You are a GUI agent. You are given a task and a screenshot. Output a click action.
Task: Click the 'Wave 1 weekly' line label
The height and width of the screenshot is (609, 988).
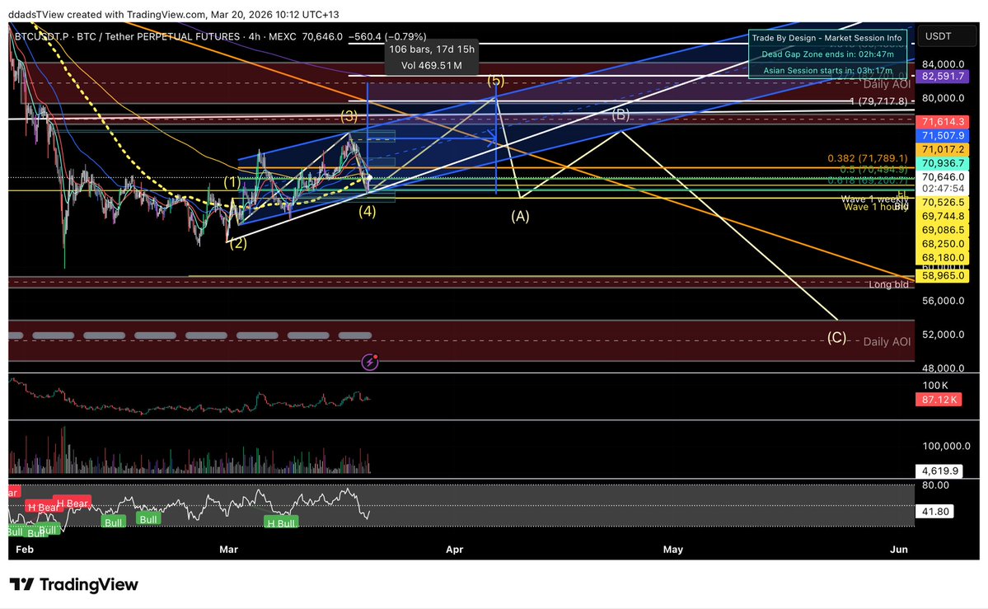[875, 199]
